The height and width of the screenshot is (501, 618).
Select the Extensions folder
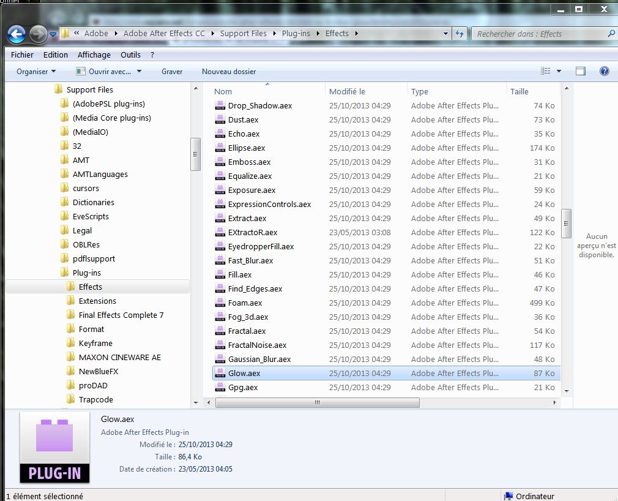[x=97, y=301]
